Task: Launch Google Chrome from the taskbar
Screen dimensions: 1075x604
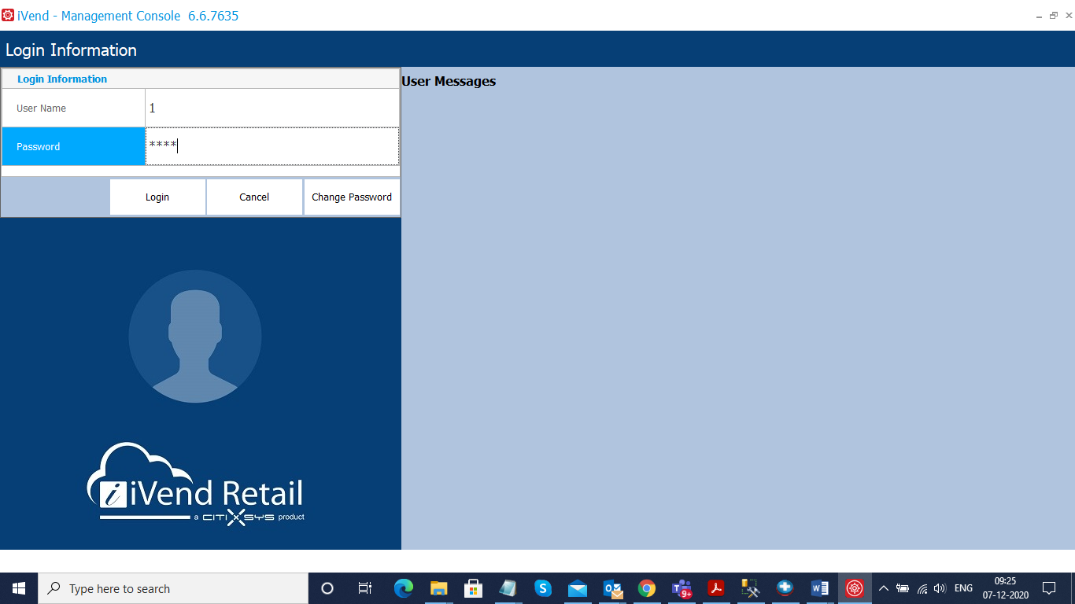Action: (x=647, y=588)
